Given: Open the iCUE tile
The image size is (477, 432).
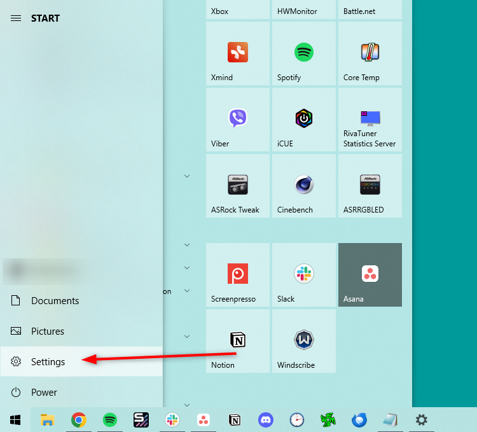Looking at the screenshot, I should (x=303, y=120).
